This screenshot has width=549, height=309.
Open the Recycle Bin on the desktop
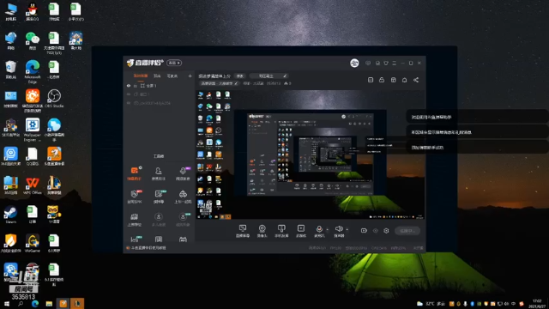10,70
